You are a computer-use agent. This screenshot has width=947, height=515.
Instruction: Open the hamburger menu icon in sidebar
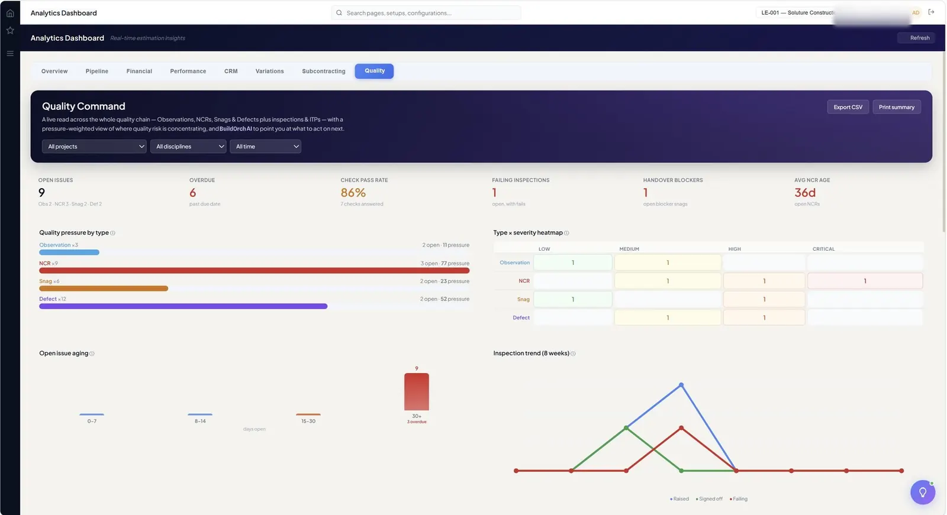pyautogui.click(x=10, y=53)
